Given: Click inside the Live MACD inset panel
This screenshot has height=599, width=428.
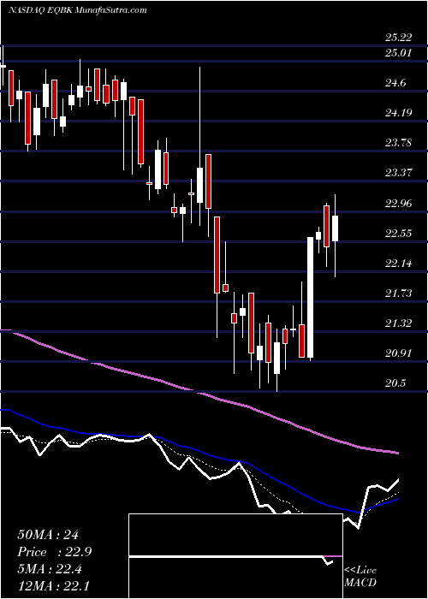Looking at the screenshot, I should [x=235, y=556].
